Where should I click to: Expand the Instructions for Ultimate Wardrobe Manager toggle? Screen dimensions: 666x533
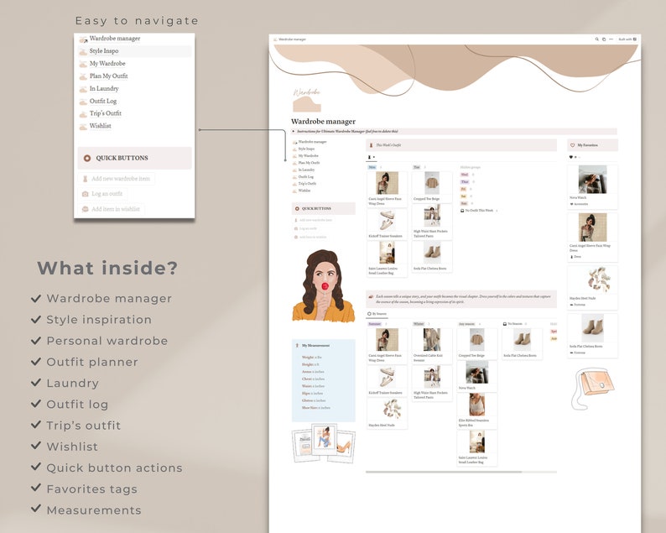[294, 131]
